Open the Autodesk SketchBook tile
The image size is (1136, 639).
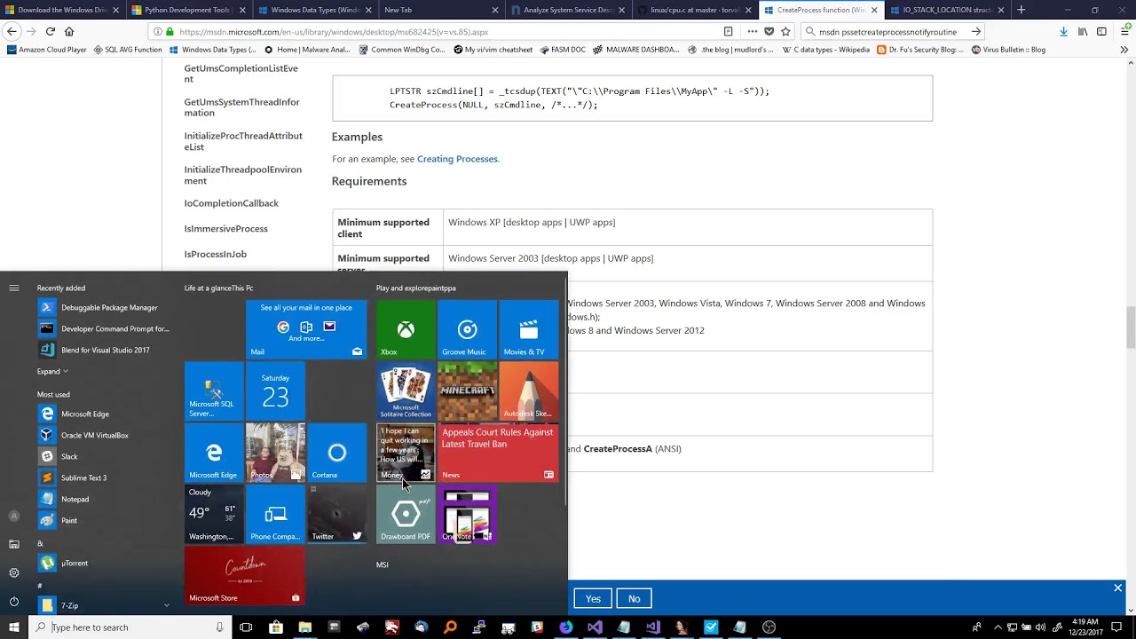click(528, 390)
